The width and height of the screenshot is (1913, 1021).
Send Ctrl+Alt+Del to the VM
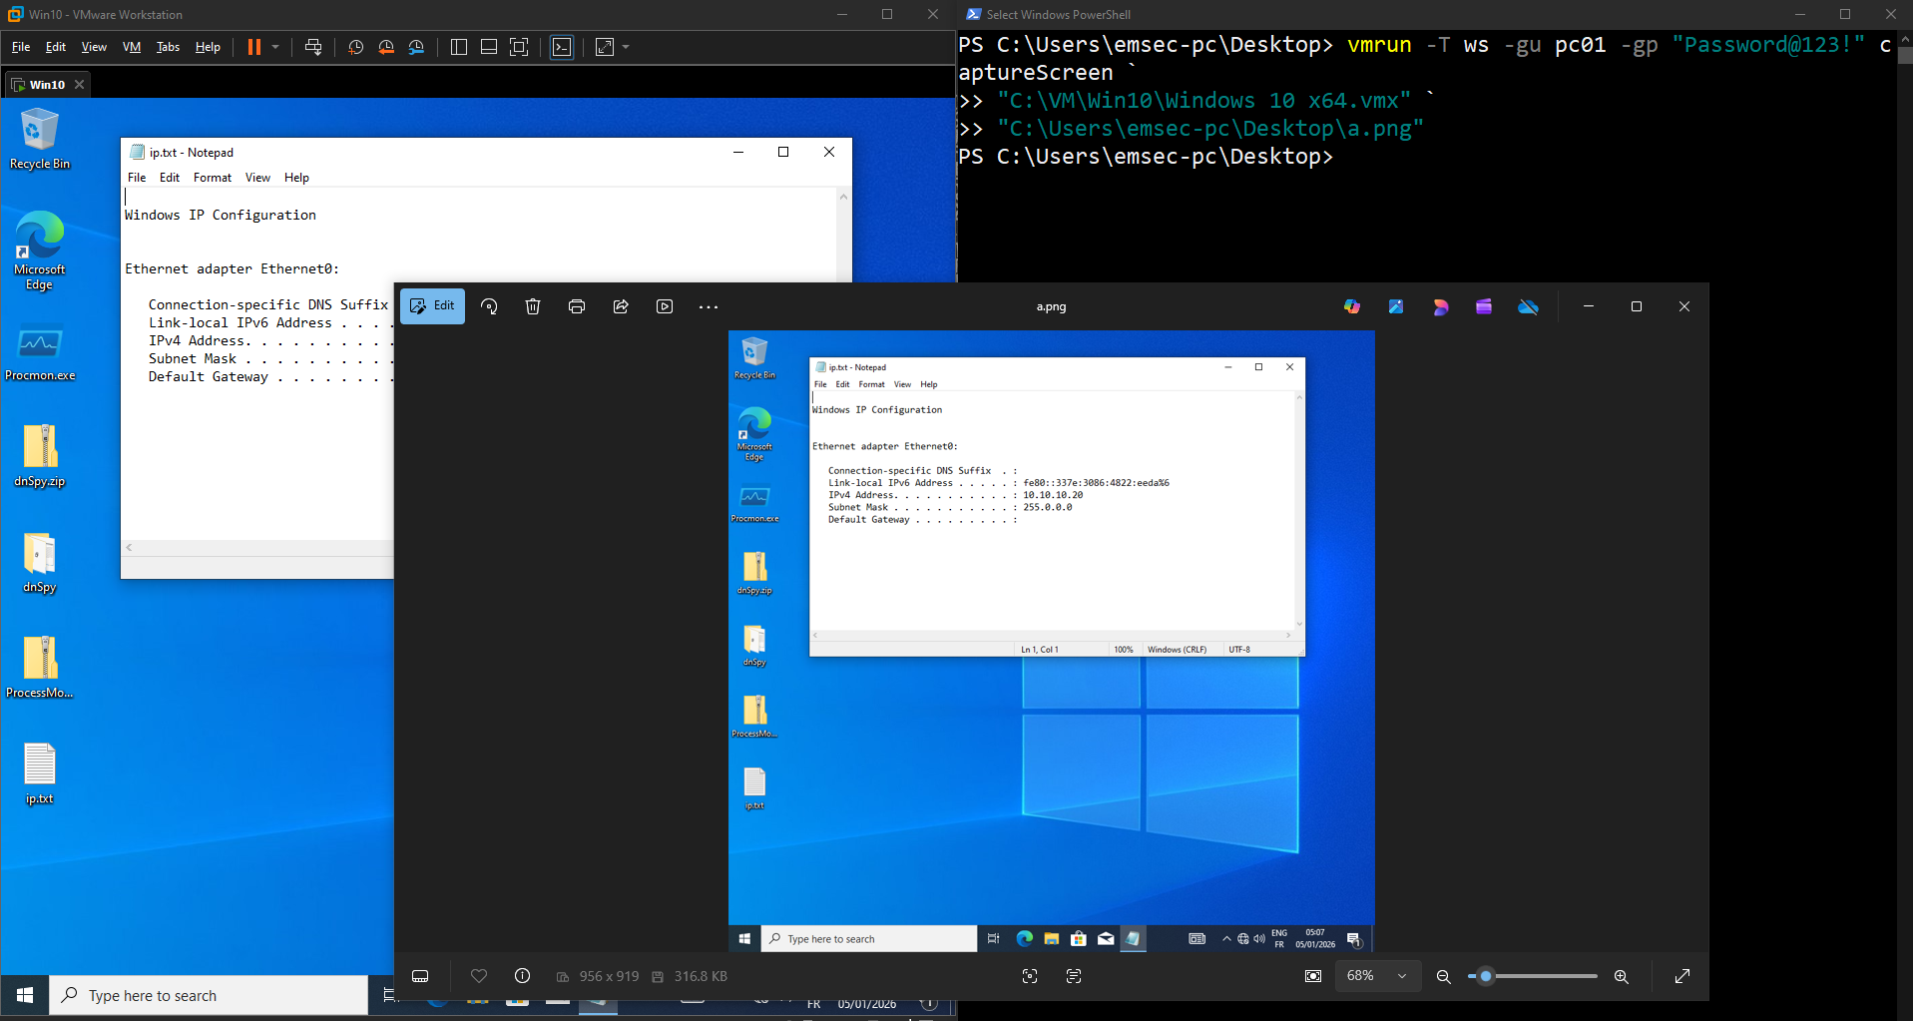tap(313, 47)
